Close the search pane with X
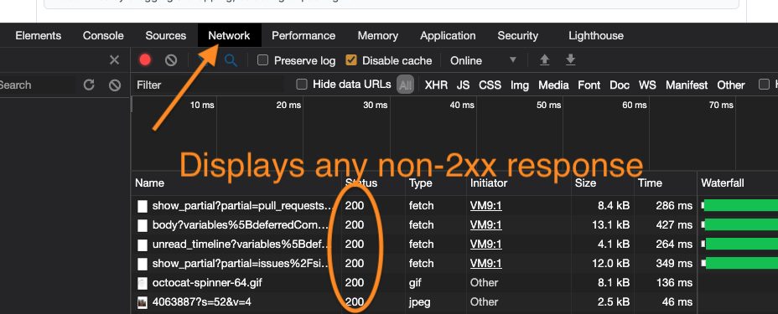 pyautogui.click(x=114, y=60)
